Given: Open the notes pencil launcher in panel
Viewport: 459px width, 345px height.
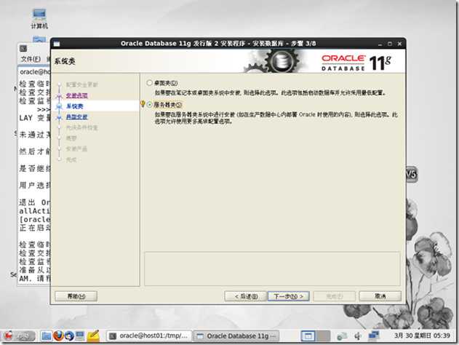Looking at the screenshot, I should (x=93, y=336).
